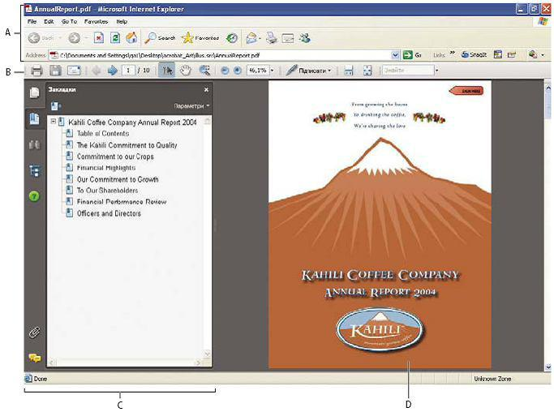Collapse the Kahili Coffee Company bookmark tree
This screenshot has width=554, height=412.
tap(53, 122)
